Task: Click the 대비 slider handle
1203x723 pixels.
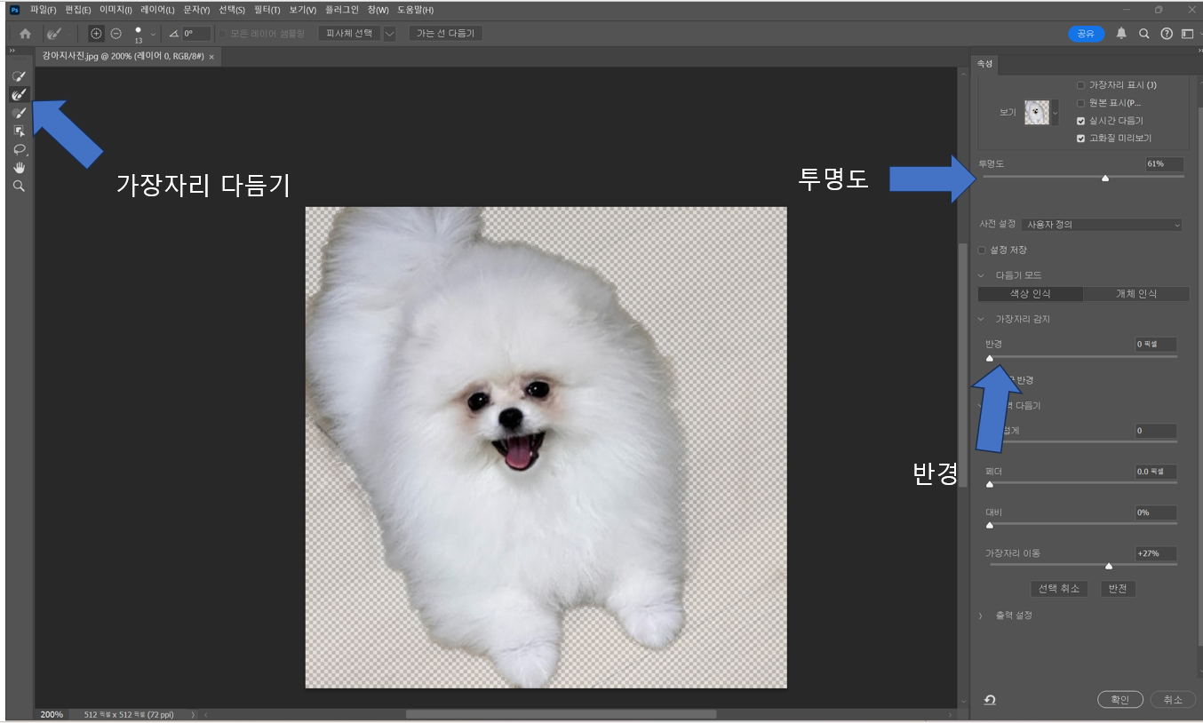Action: [x=990, y=525]
